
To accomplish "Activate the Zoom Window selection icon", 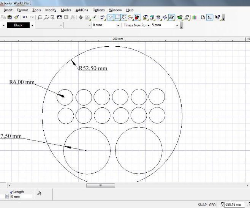I will (x=53, y=17).
